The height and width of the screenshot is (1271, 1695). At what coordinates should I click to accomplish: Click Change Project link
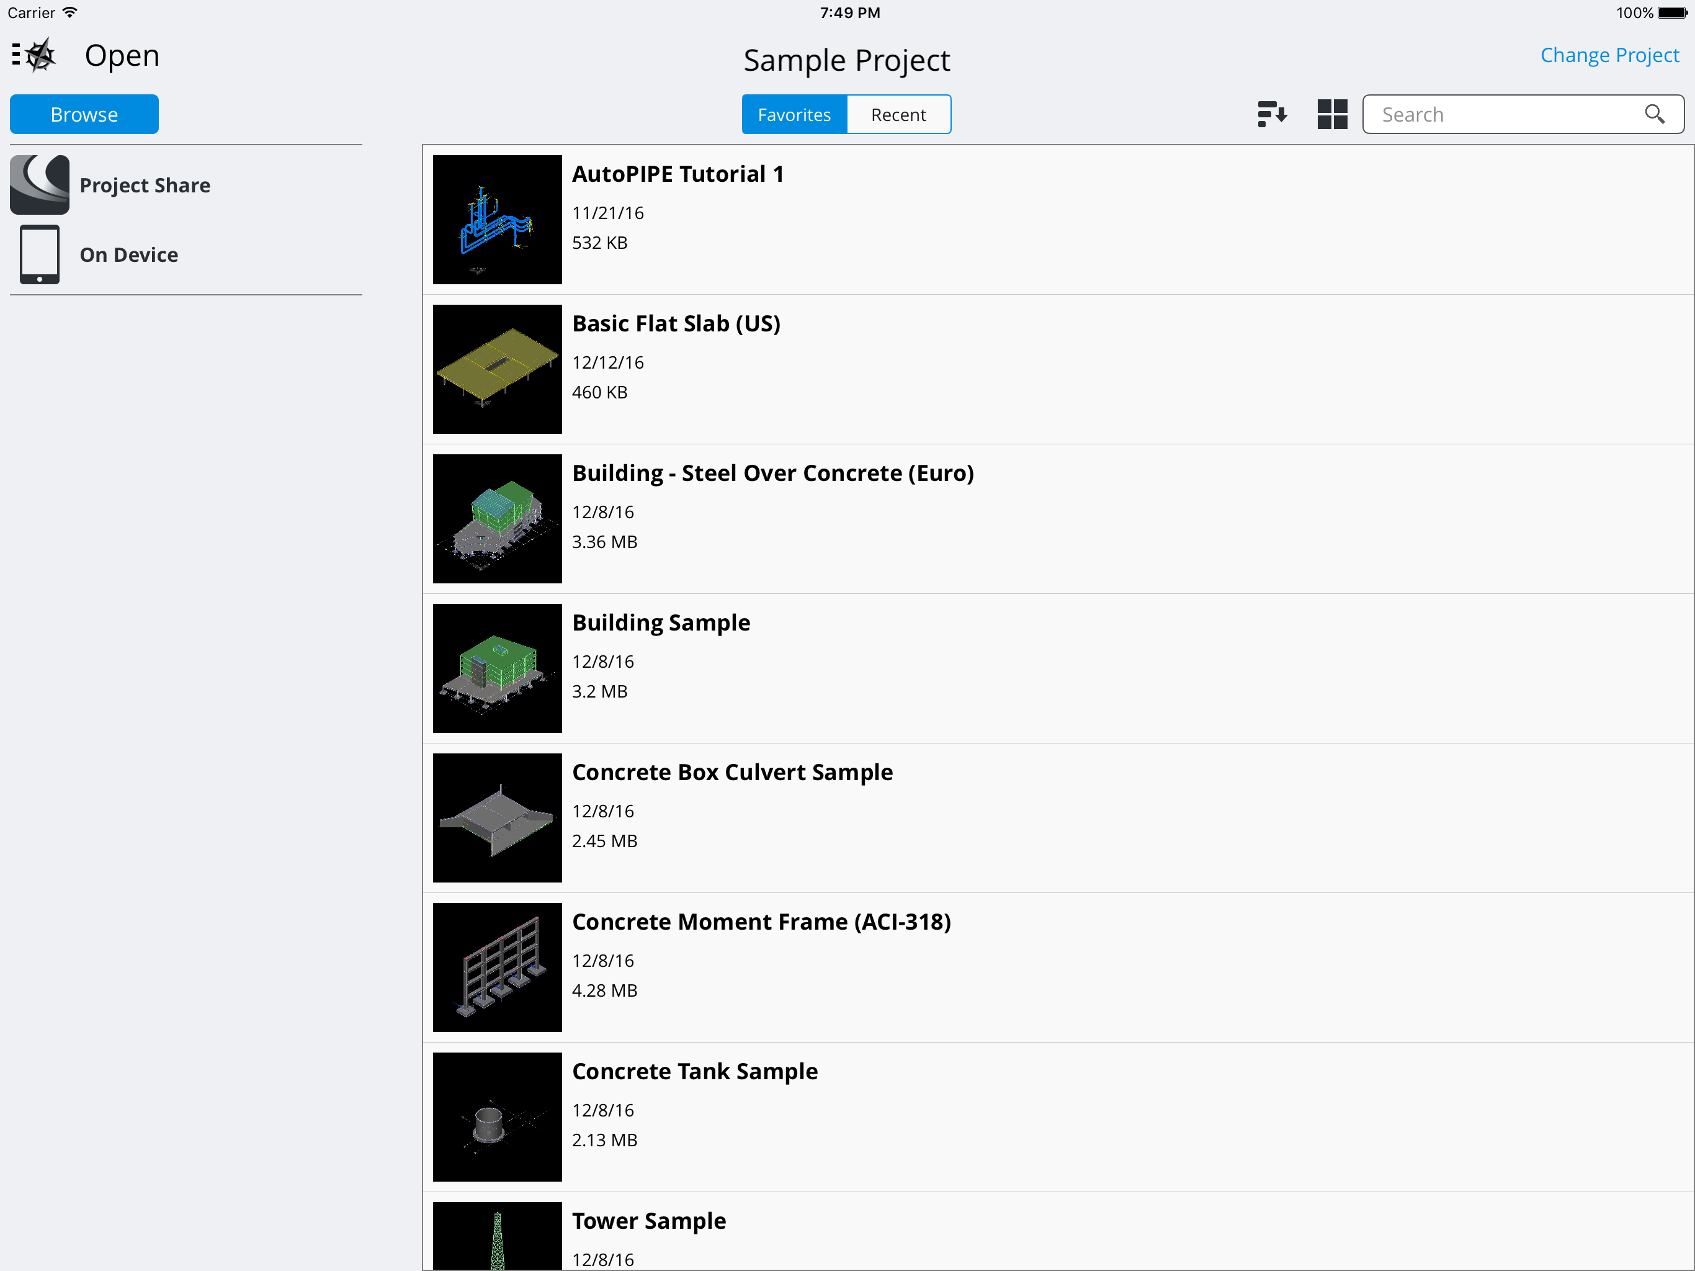[x=1609, y=55]
